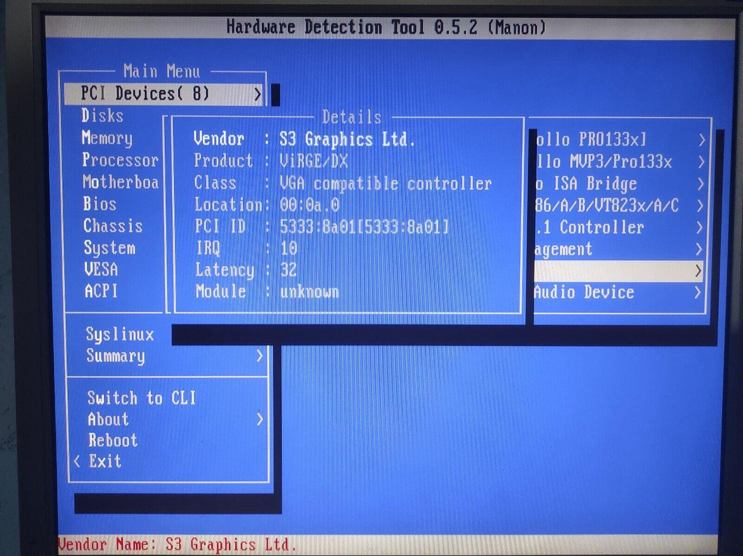Expand the PCI Devices submenu arrow
The image size is (743, 556).
tap(258, 94)
